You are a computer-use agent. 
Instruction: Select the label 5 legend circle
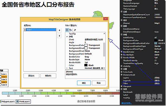pyautogui.click(x=1, y=85)
